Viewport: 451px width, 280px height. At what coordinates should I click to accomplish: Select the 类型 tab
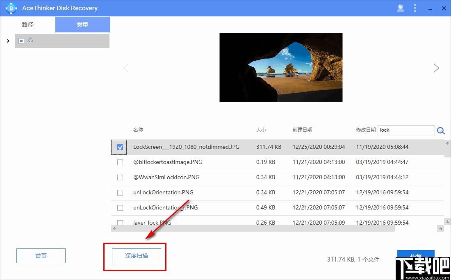[x=82, y=25]
